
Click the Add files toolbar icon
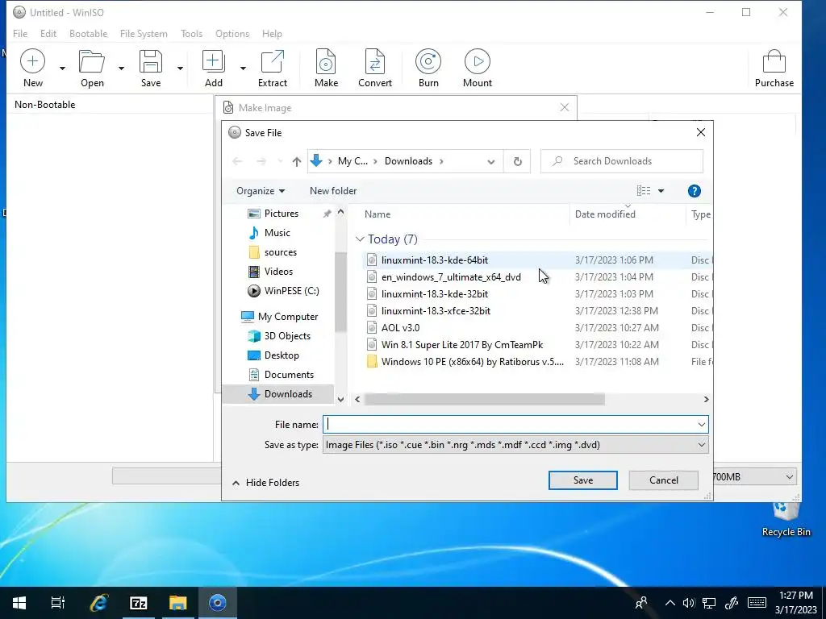[x=213, y=61]
